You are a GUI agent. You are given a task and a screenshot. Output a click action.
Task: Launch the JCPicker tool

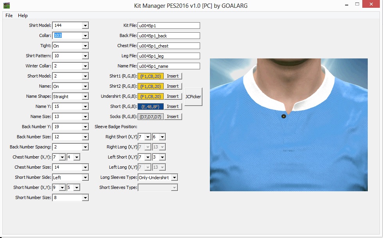coord(193,96)
